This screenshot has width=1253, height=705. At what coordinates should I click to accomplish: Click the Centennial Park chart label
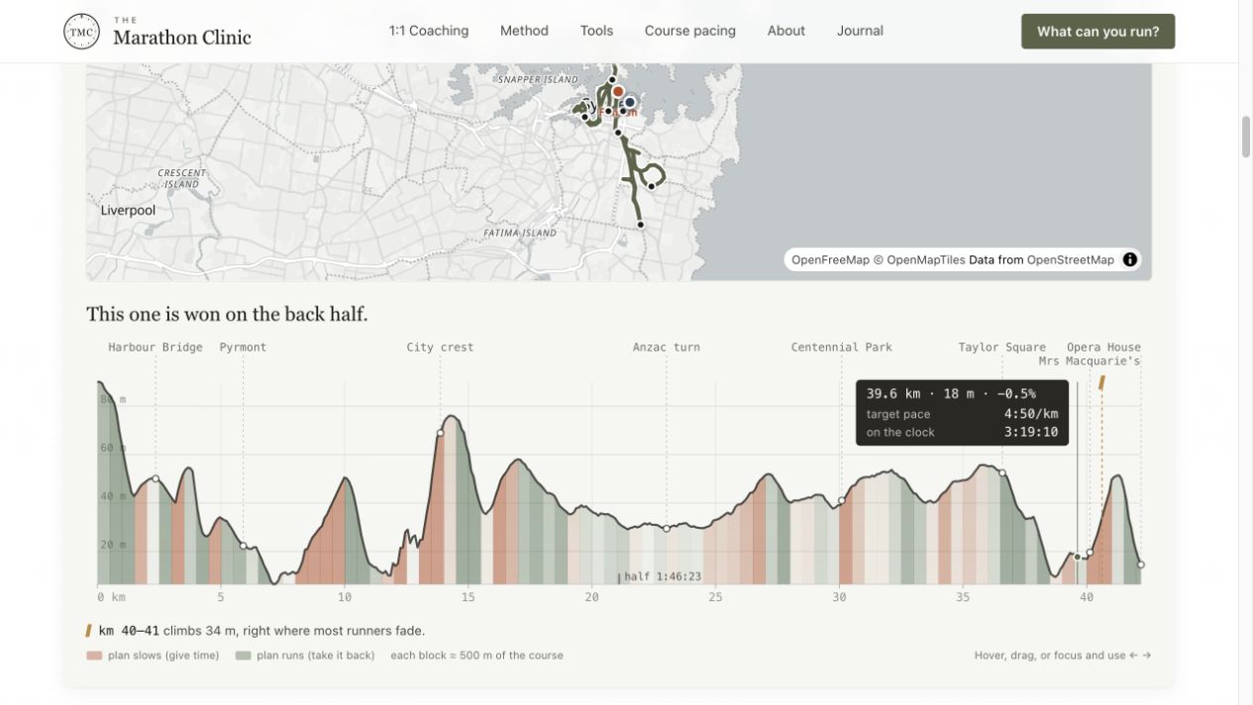842,348
